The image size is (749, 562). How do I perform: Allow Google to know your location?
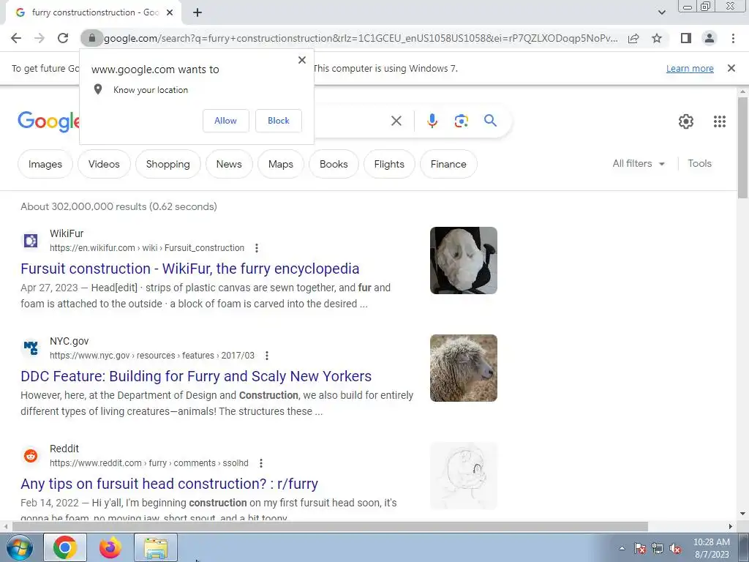[225, 121]
